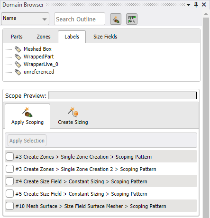Select the Create Sizing tab
The height and width of the screenshot is (218, 210).
(x=73, y=116)
